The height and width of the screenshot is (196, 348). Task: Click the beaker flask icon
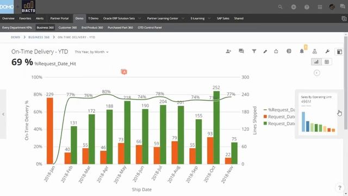(x=314, y=51)
